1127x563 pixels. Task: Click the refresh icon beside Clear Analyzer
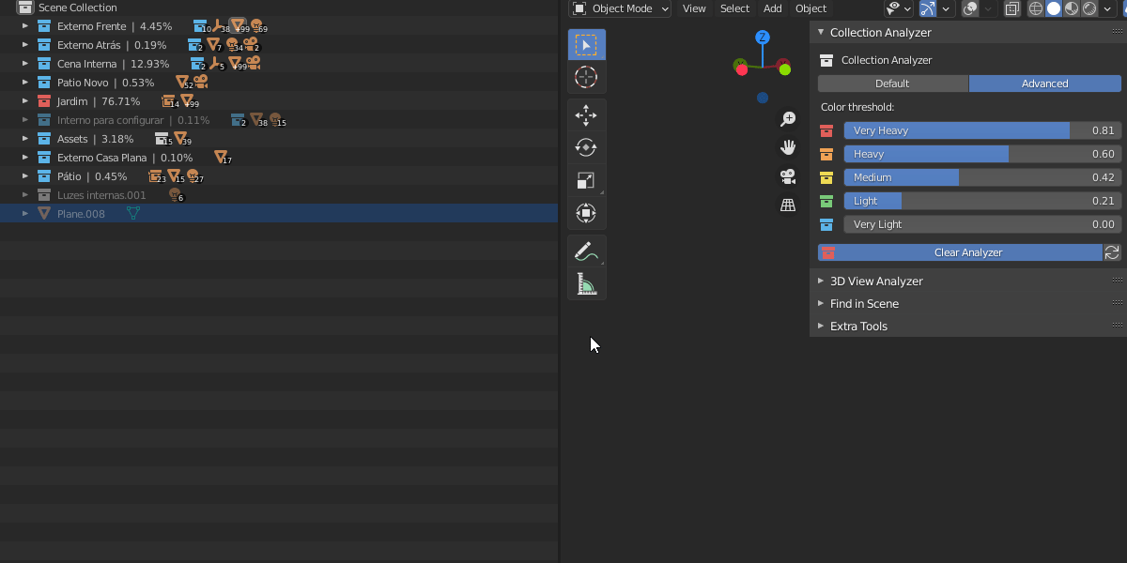pyautogui.click(x=1112, y=252)
